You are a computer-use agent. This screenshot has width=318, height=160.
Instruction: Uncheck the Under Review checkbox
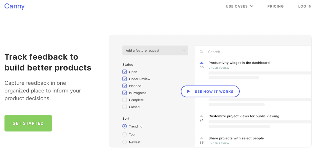[125, 79]
